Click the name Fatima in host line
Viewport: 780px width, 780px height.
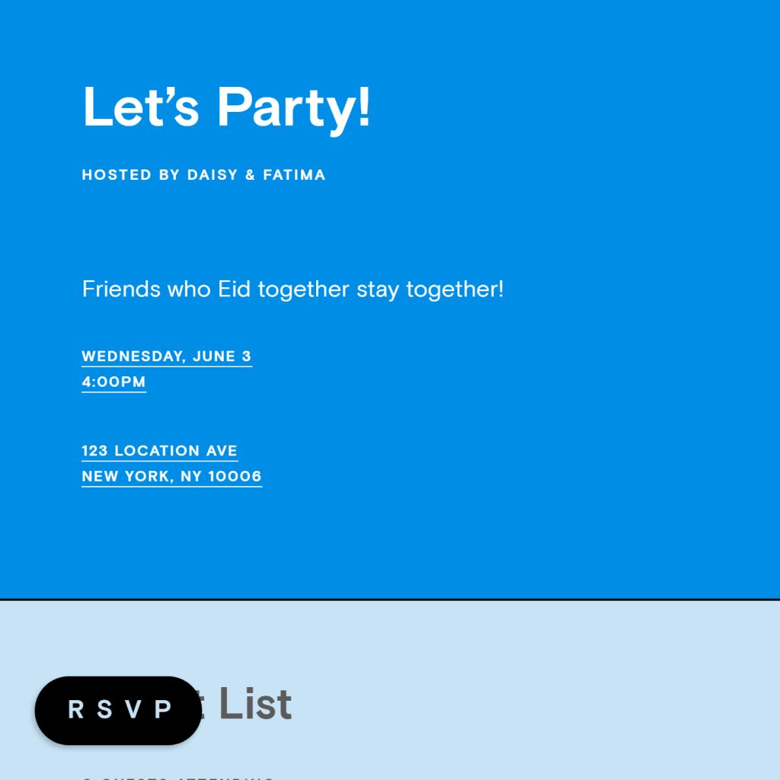pos(294,174)
